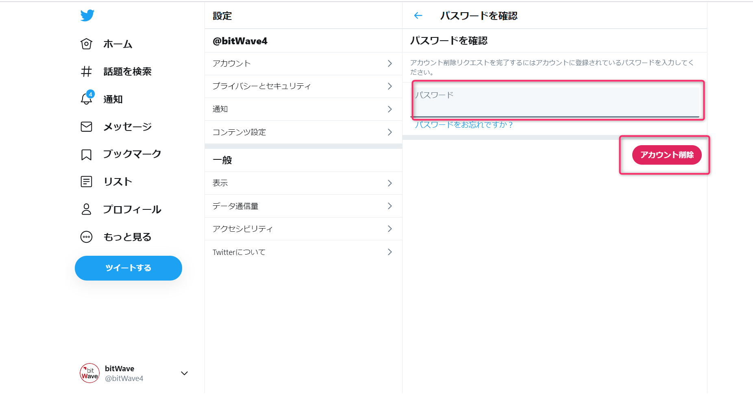Select the アカウント settings item

click(303, 63)
